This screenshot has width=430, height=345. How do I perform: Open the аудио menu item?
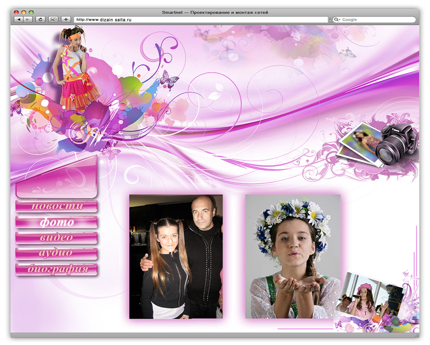coord(56,254)
